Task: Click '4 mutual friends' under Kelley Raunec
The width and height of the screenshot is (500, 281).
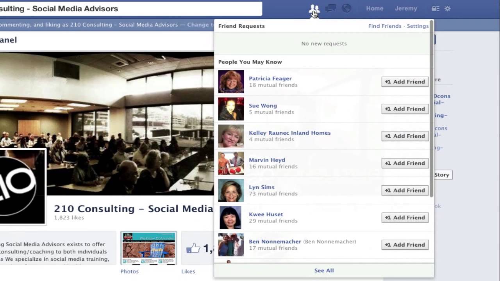Action: coord(271,139)
